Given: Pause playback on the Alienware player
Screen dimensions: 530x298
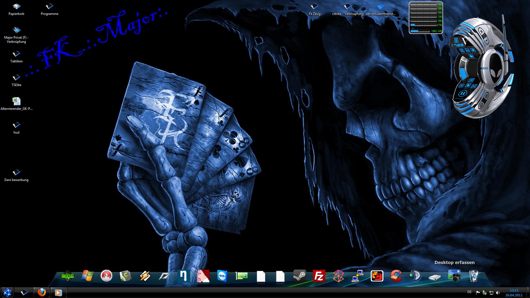Looking at the screenshot, I should 463,94.
